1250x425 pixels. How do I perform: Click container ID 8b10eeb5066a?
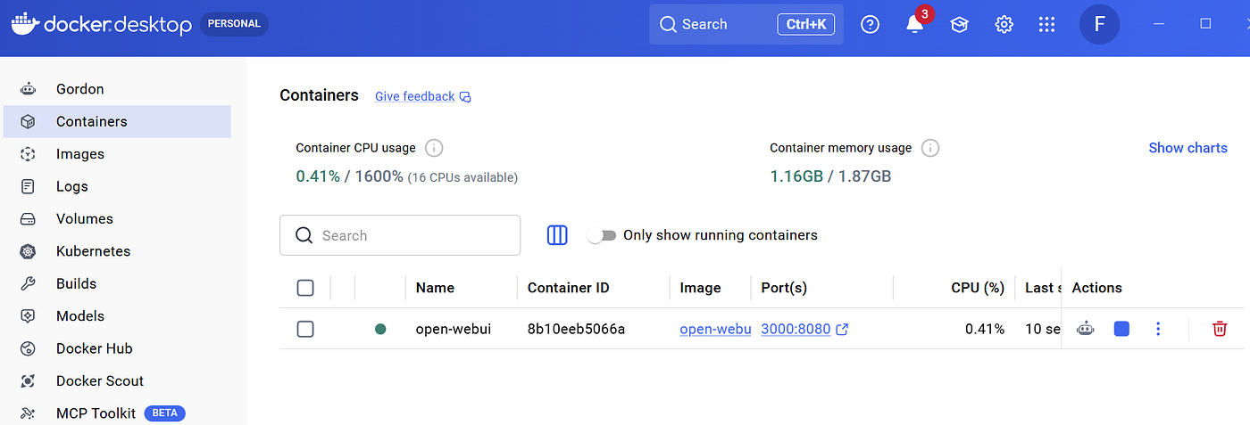[576, 329]
